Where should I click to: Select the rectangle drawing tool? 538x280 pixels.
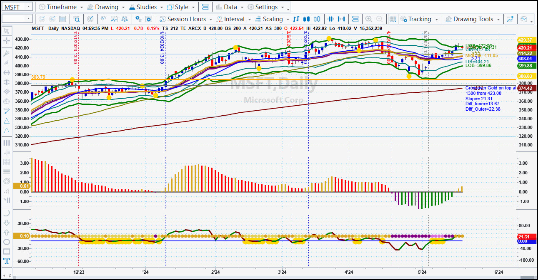(x=7, y=251)
